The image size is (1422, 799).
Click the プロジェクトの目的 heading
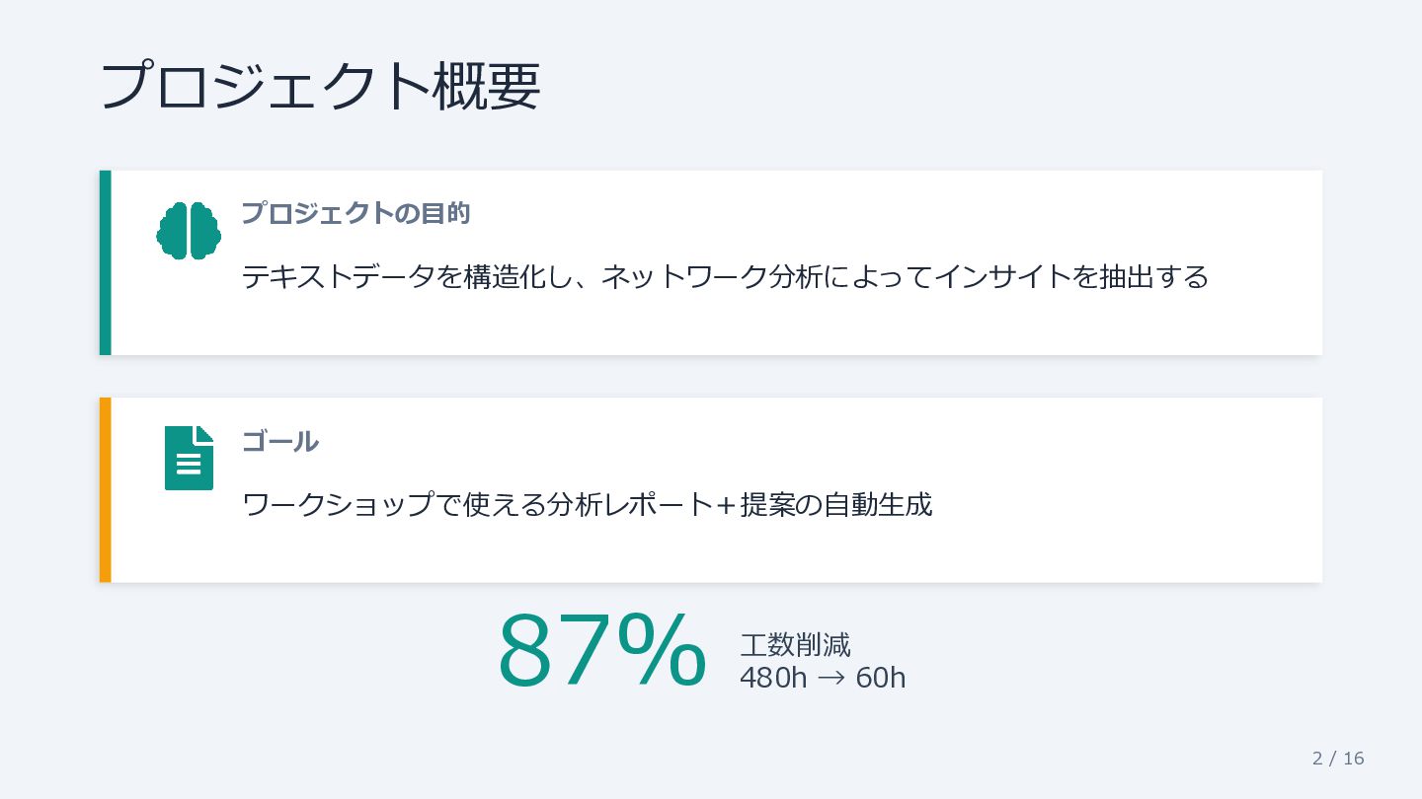(x=355, y=213)
